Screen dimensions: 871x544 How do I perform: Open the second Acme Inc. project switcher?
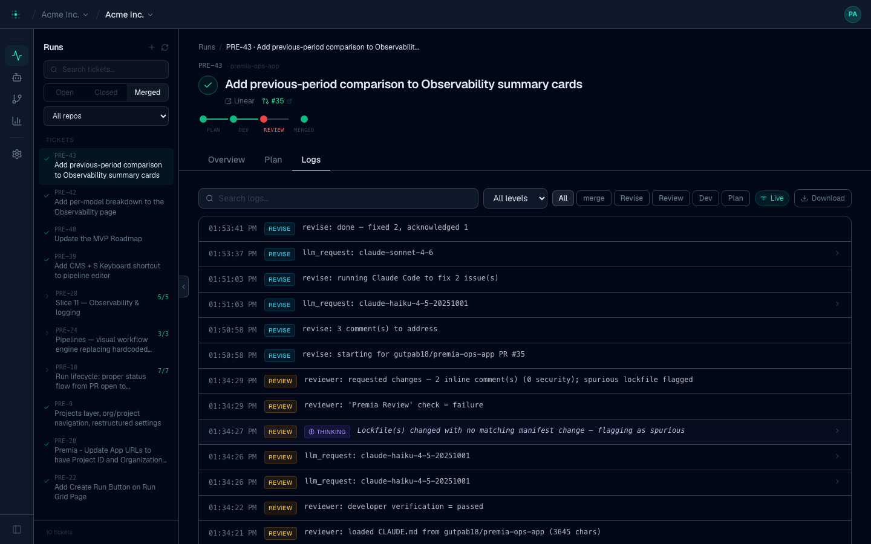(129, 15)
